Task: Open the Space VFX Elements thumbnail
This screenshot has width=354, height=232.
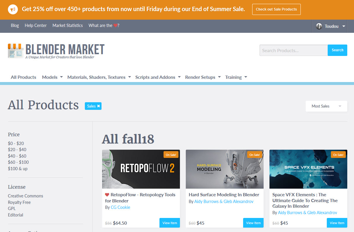Action: point(308,169)
